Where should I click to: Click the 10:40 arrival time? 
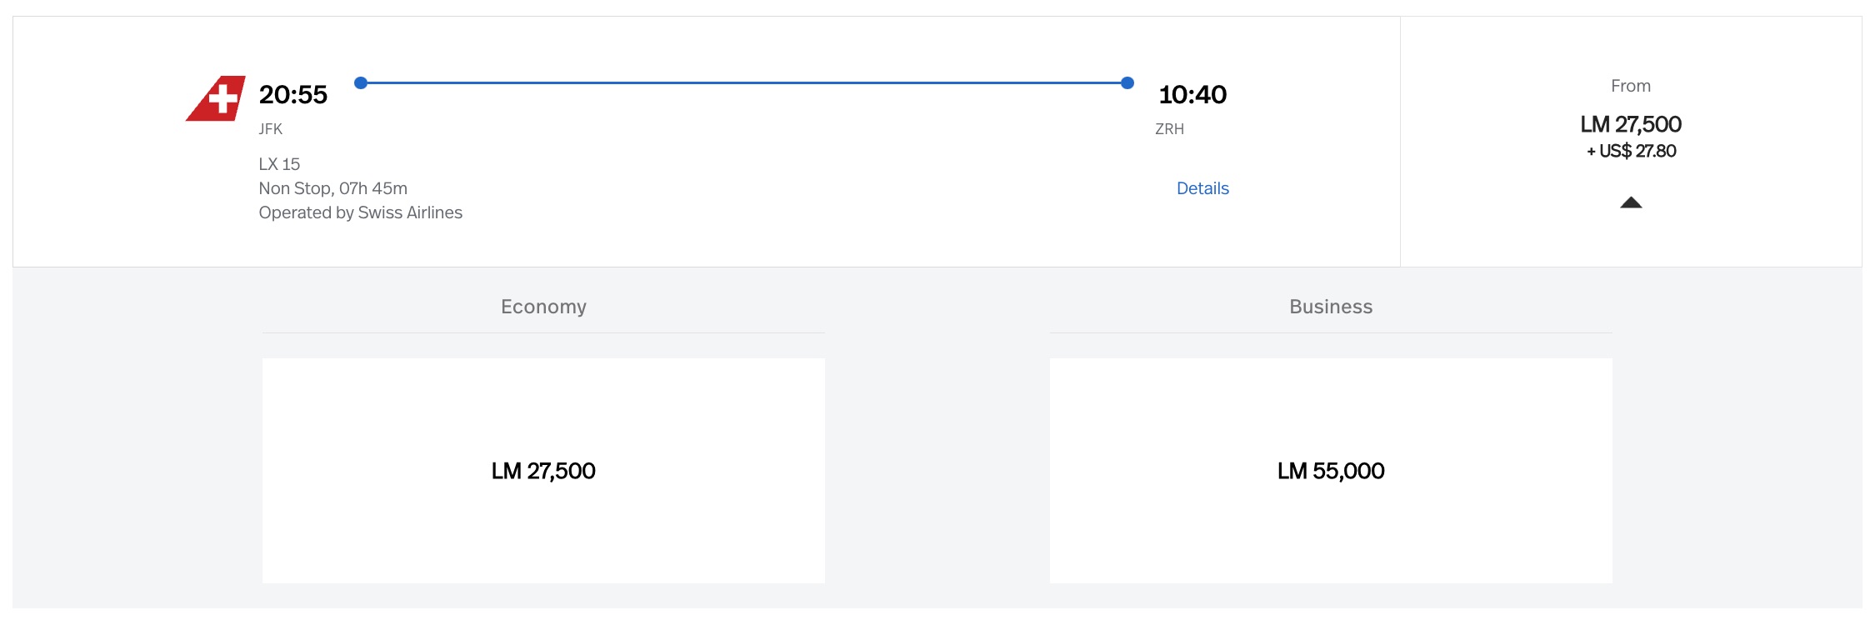[1192, 95]
